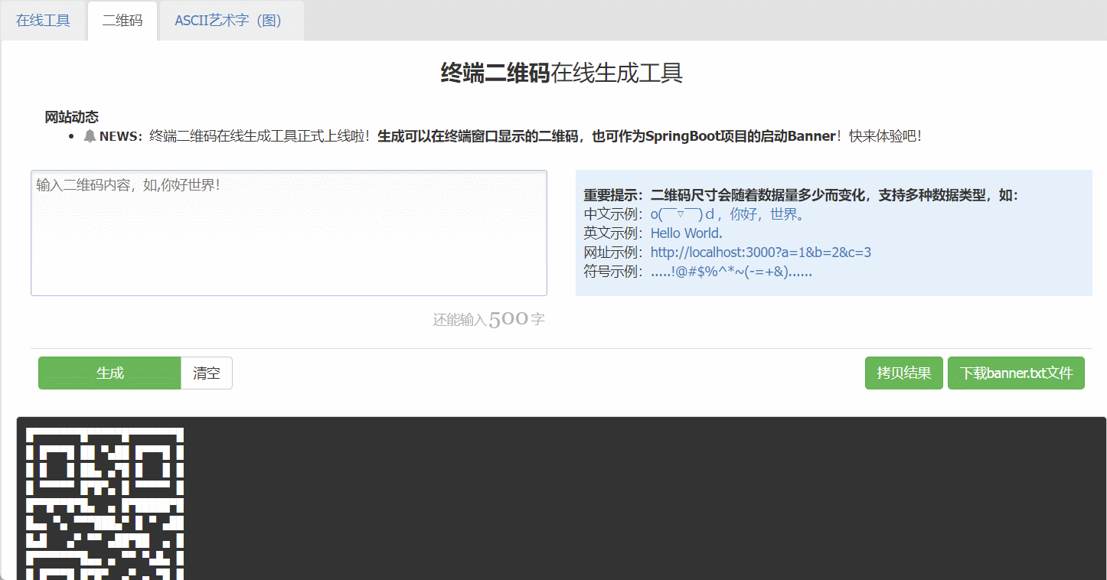
Task: Use URL example http://localhost:3000?a=1&b=2&c=3
Action: click(761, 252)
